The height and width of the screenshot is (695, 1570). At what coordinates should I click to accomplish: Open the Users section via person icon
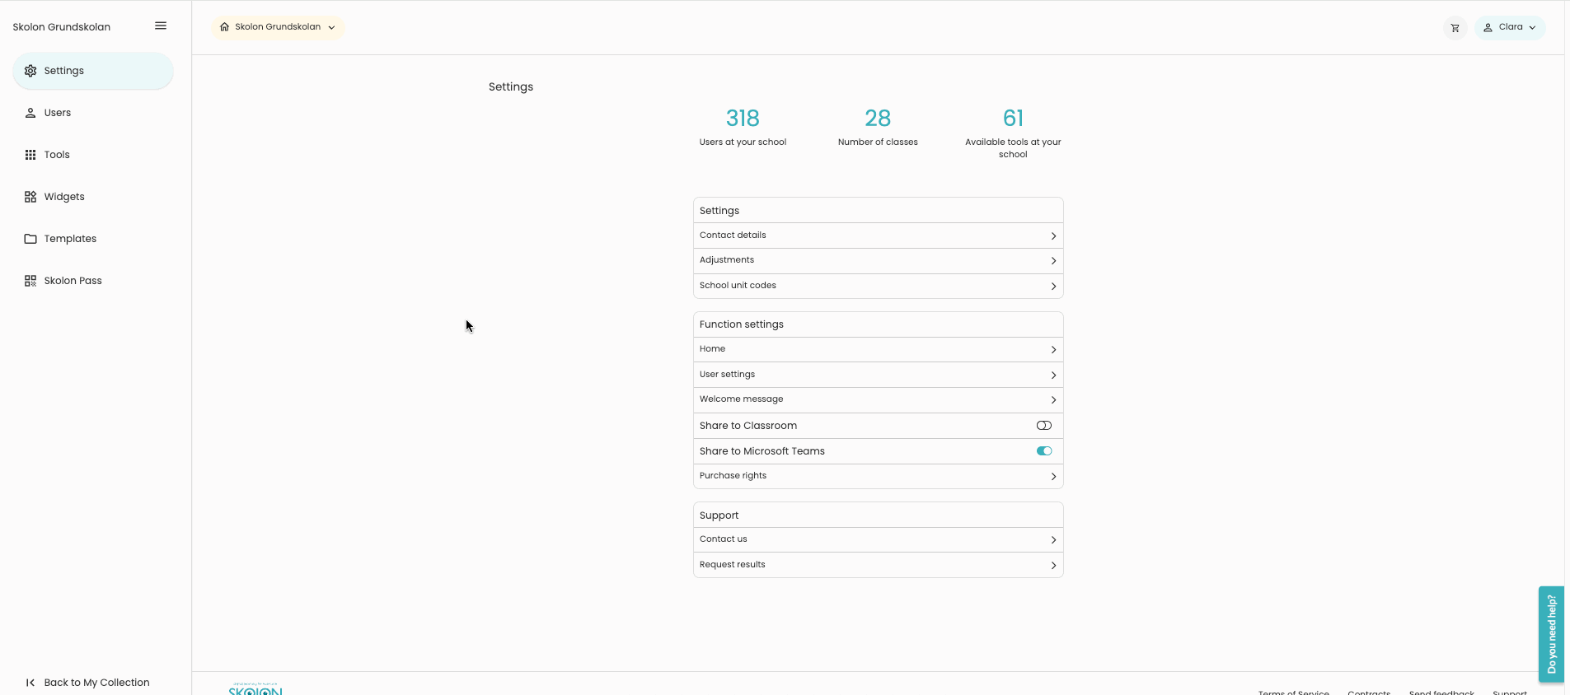click(30, 112)
